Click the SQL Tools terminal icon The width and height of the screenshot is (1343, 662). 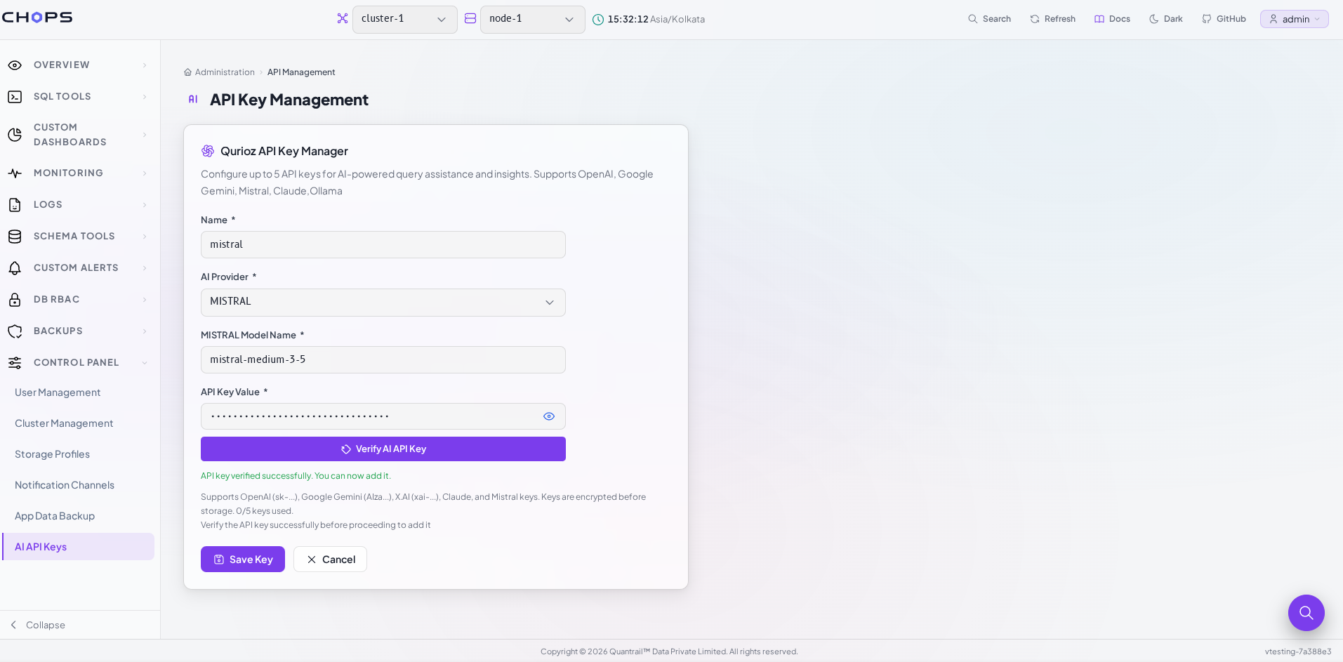(15, 97)
